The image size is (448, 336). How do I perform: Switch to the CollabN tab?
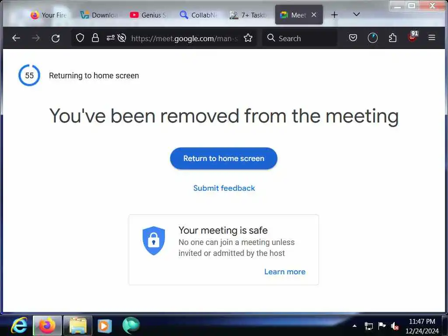[198, 15]
